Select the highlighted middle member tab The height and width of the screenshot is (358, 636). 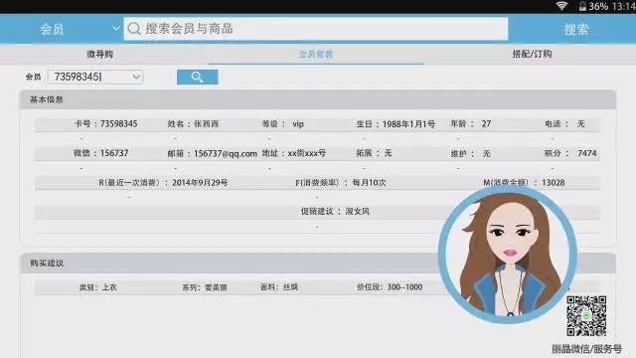(x=316, y=54)
